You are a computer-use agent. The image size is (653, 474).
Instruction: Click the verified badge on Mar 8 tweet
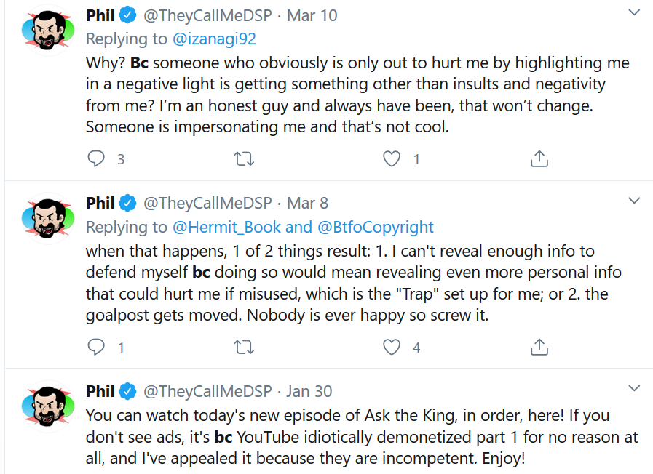coord(127,203)
